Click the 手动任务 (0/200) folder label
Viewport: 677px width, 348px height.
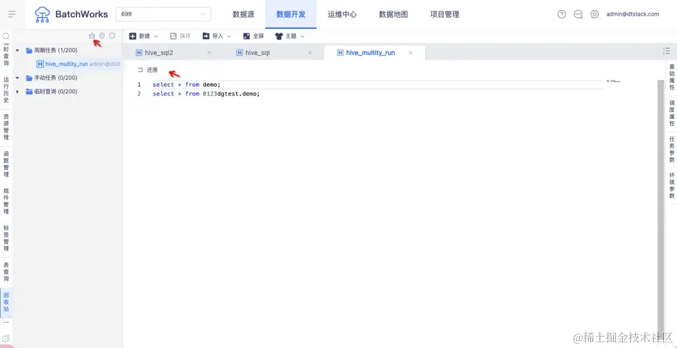[56, 78]
